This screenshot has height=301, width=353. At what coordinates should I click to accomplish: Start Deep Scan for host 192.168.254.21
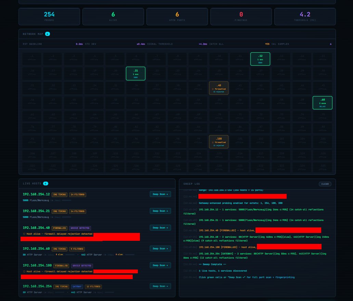[160, 211]
